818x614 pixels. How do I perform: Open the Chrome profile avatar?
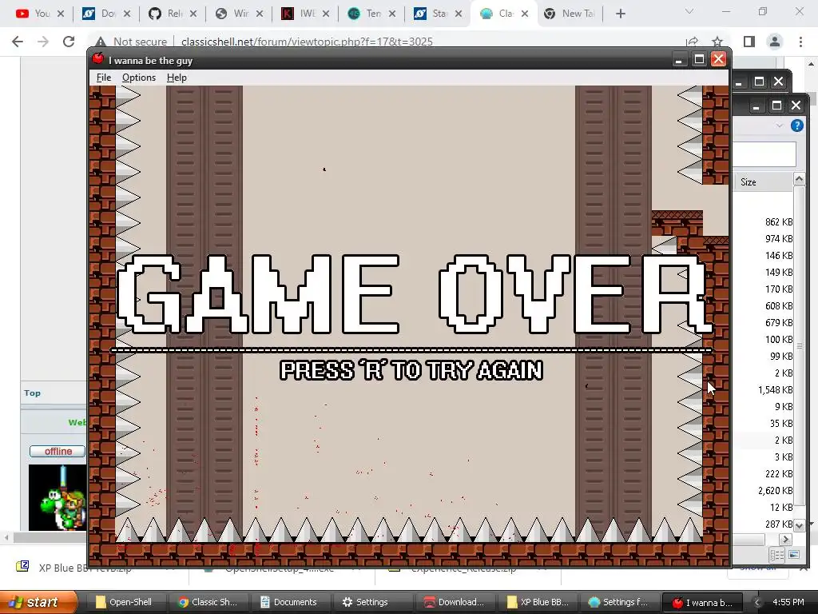775,42
